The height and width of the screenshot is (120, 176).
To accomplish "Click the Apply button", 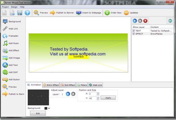I will coord(108,98).
